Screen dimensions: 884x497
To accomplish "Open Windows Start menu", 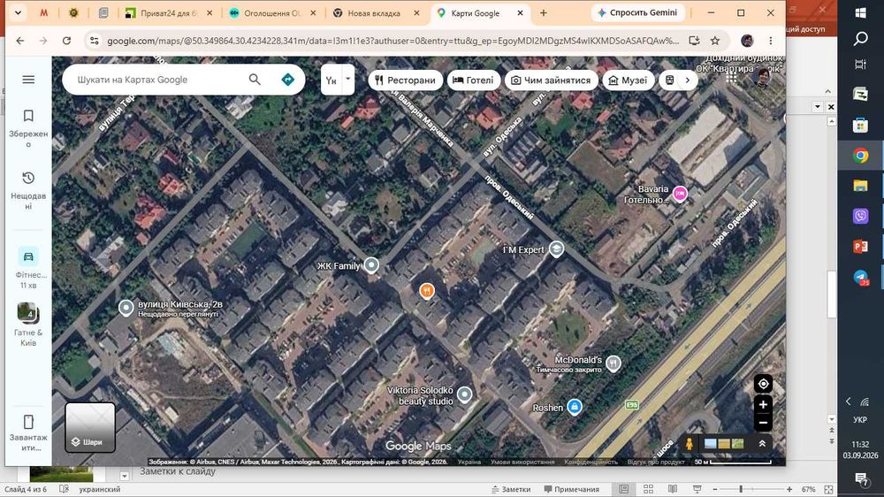I will pos(860,13).
